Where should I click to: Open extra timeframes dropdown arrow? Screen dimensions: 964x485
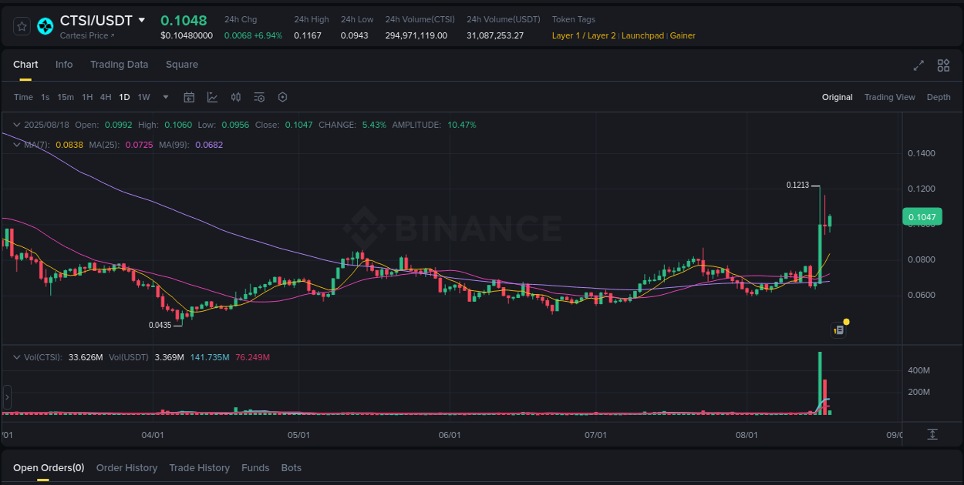(x=165, y=97)
